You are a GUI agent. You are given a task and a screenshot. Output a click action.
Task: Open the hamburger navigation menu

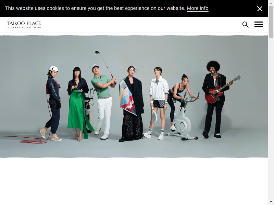click(259, 25)
